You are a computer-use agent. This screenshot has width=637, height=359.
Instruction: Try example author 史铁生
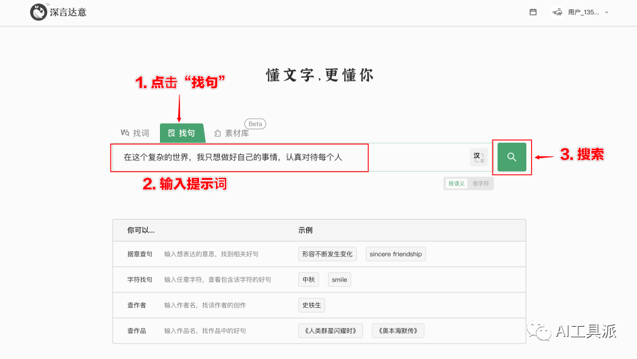(x=312, y=305)
